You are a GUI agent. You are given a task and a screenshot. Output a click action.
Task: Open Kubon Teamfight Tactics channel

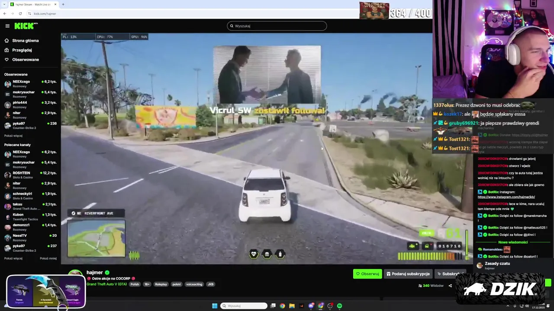pyautogui.click(x=30, y=216)
